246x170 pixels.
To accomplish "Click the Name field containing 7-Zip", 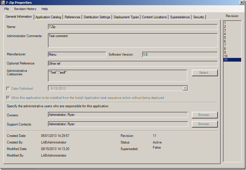I will coord(133,27).
